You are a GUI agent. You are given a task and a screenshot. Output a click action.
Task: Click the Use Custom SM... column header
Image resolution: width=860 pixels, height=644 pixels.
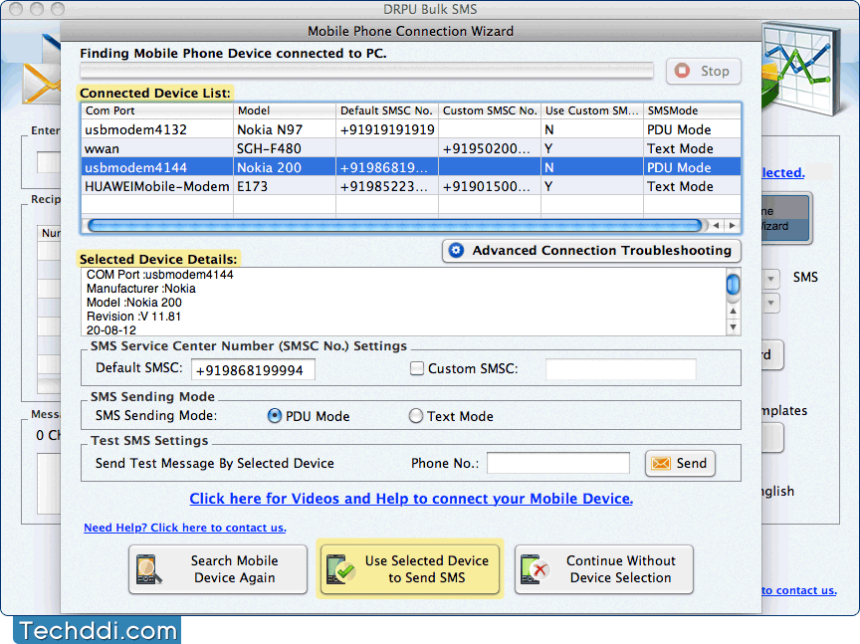[x=592, y=110]
